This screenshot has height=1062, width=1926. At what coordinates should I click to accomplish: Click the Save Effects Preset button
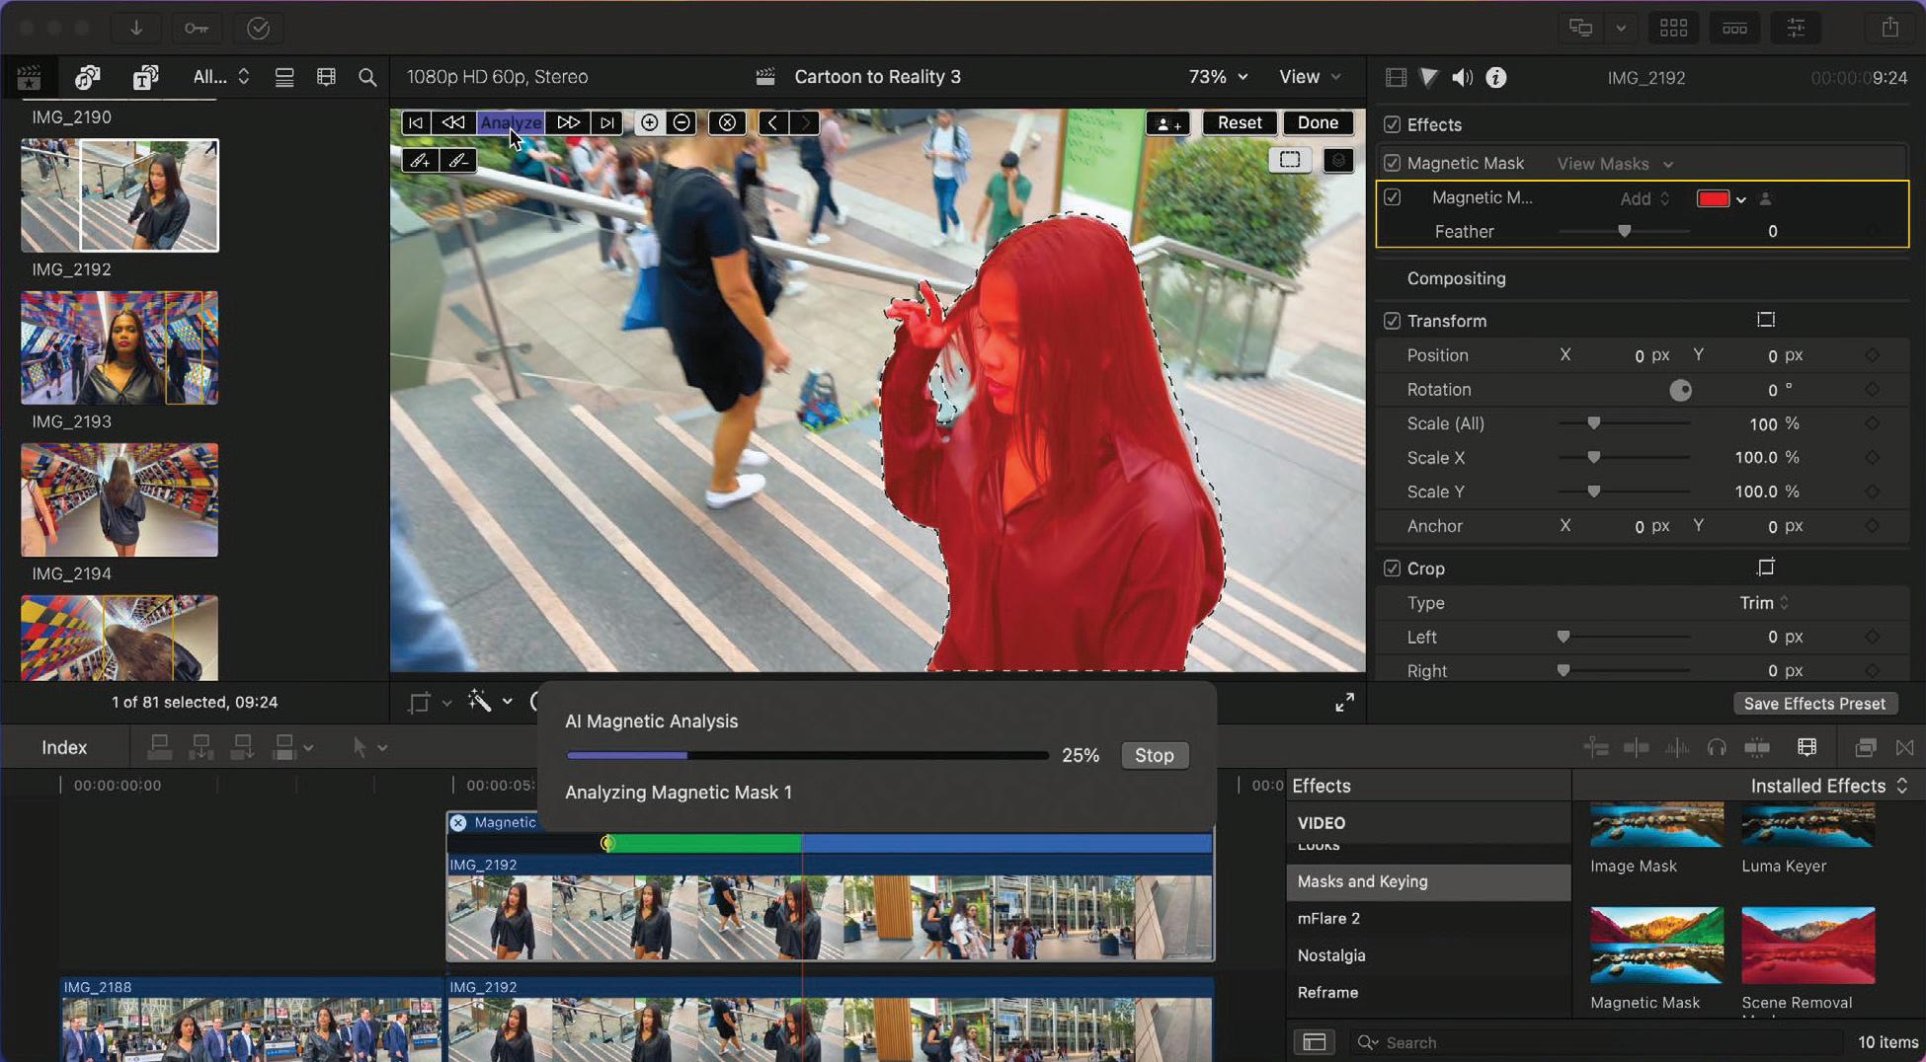tap(1813, 704)
